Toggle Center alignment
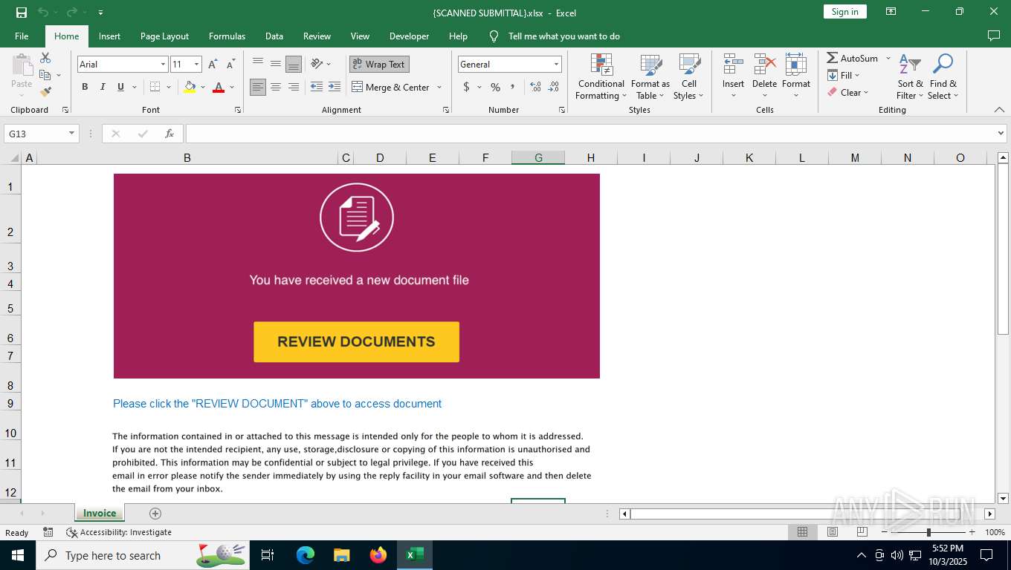1011x570 pixels. [x=276, y=87]
